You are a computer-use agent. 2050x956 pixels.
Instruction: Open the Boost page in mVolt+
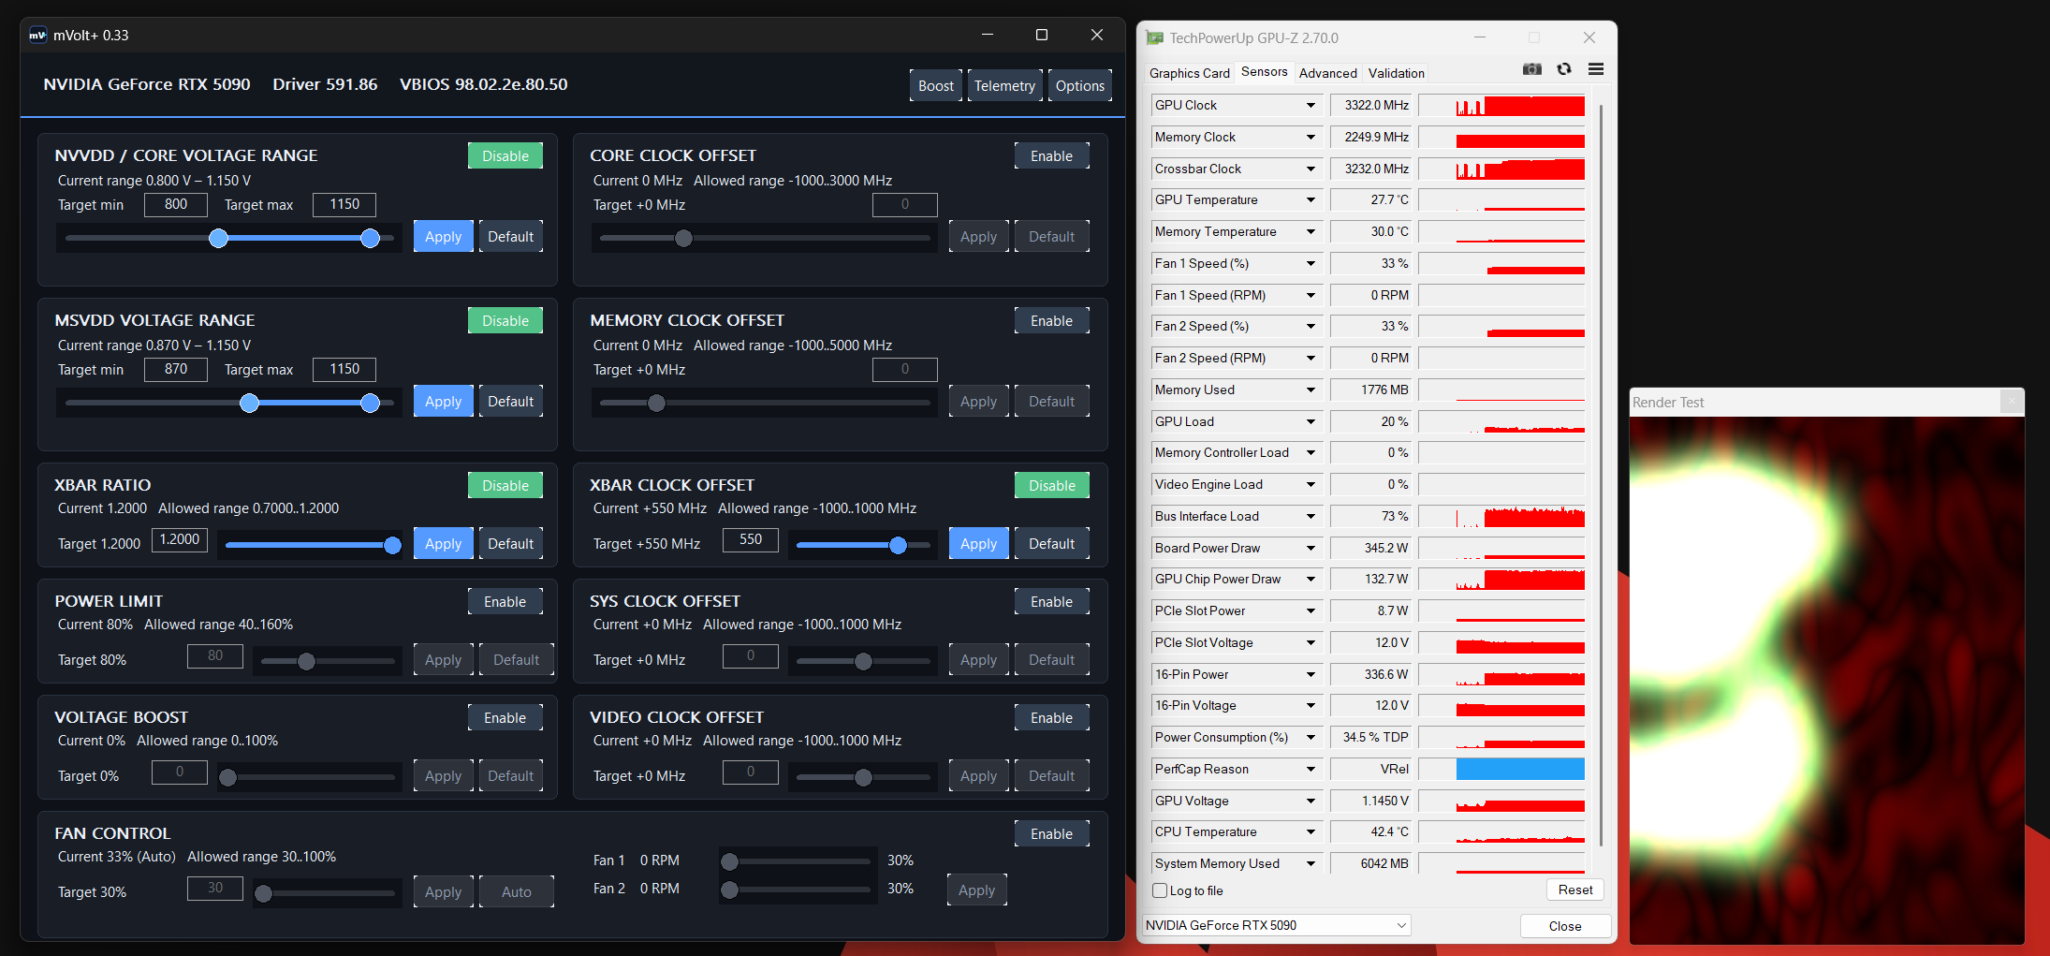[936, 86]
